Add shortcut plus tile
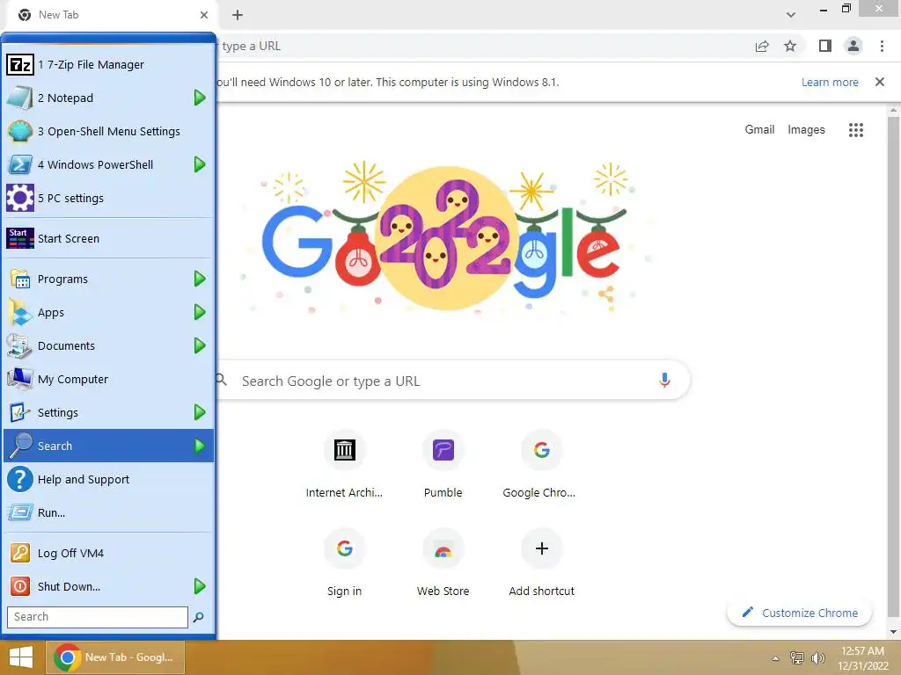 point(541,563)
